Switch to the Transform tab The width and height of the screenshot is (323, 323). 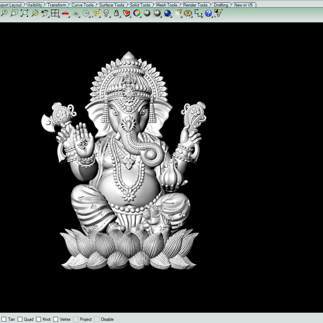(56, 5)
